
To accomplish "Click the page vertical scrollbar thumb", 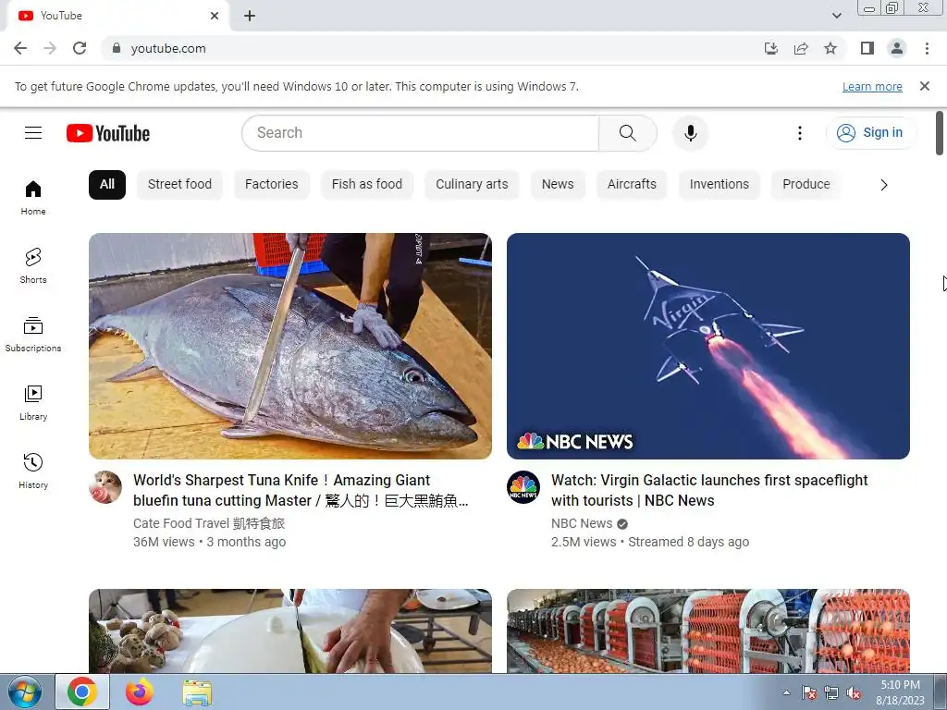I will pyautogui.click(x=940, y=133).
